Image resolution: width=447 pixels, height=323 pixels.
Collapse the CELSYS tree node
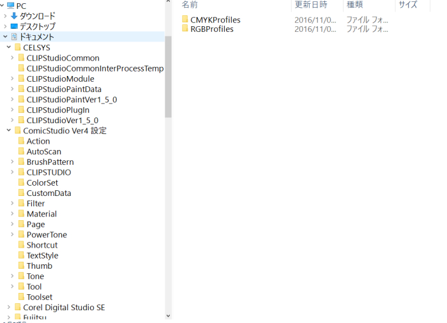coord(8,48)
